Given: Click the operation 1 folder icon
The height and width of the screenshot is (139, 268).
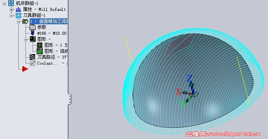Looking at the screenshot, I should [25, 21].
